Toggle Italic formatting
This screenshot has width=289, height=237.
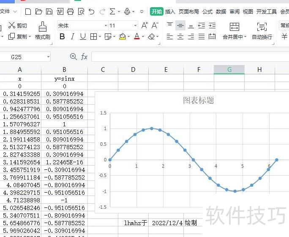point(73,37)
